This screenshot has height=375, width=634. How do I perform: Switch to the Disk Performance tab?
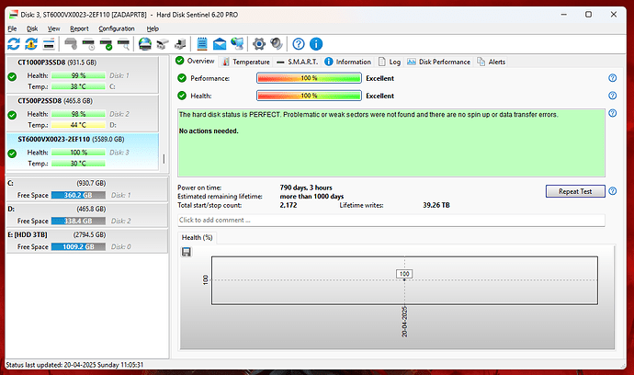pos(438,62)
